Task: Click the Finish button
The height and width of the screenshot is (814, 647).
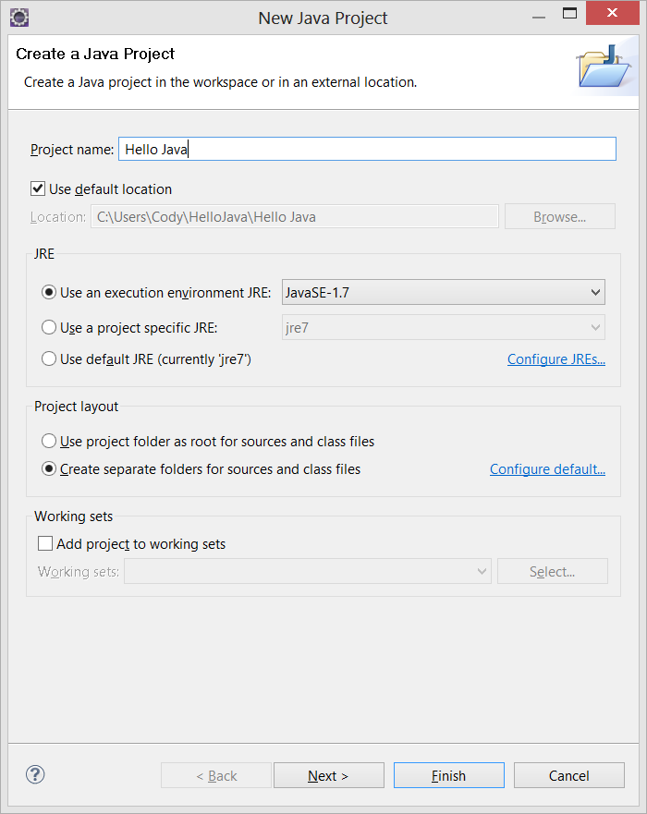Action: [x=449, y=775]
